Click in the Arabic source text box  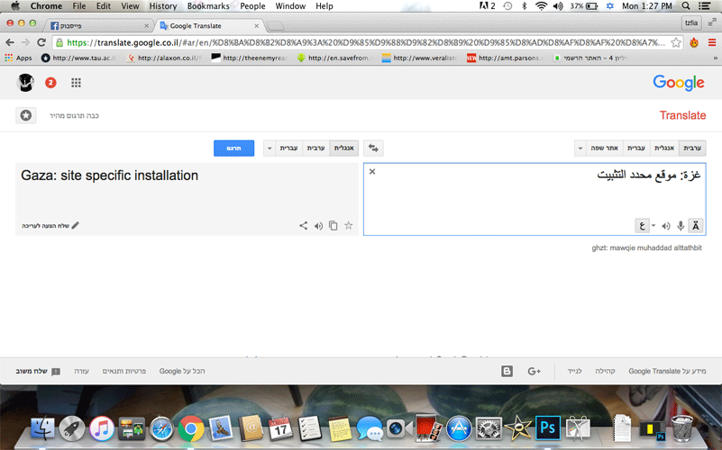pos(535,199)
